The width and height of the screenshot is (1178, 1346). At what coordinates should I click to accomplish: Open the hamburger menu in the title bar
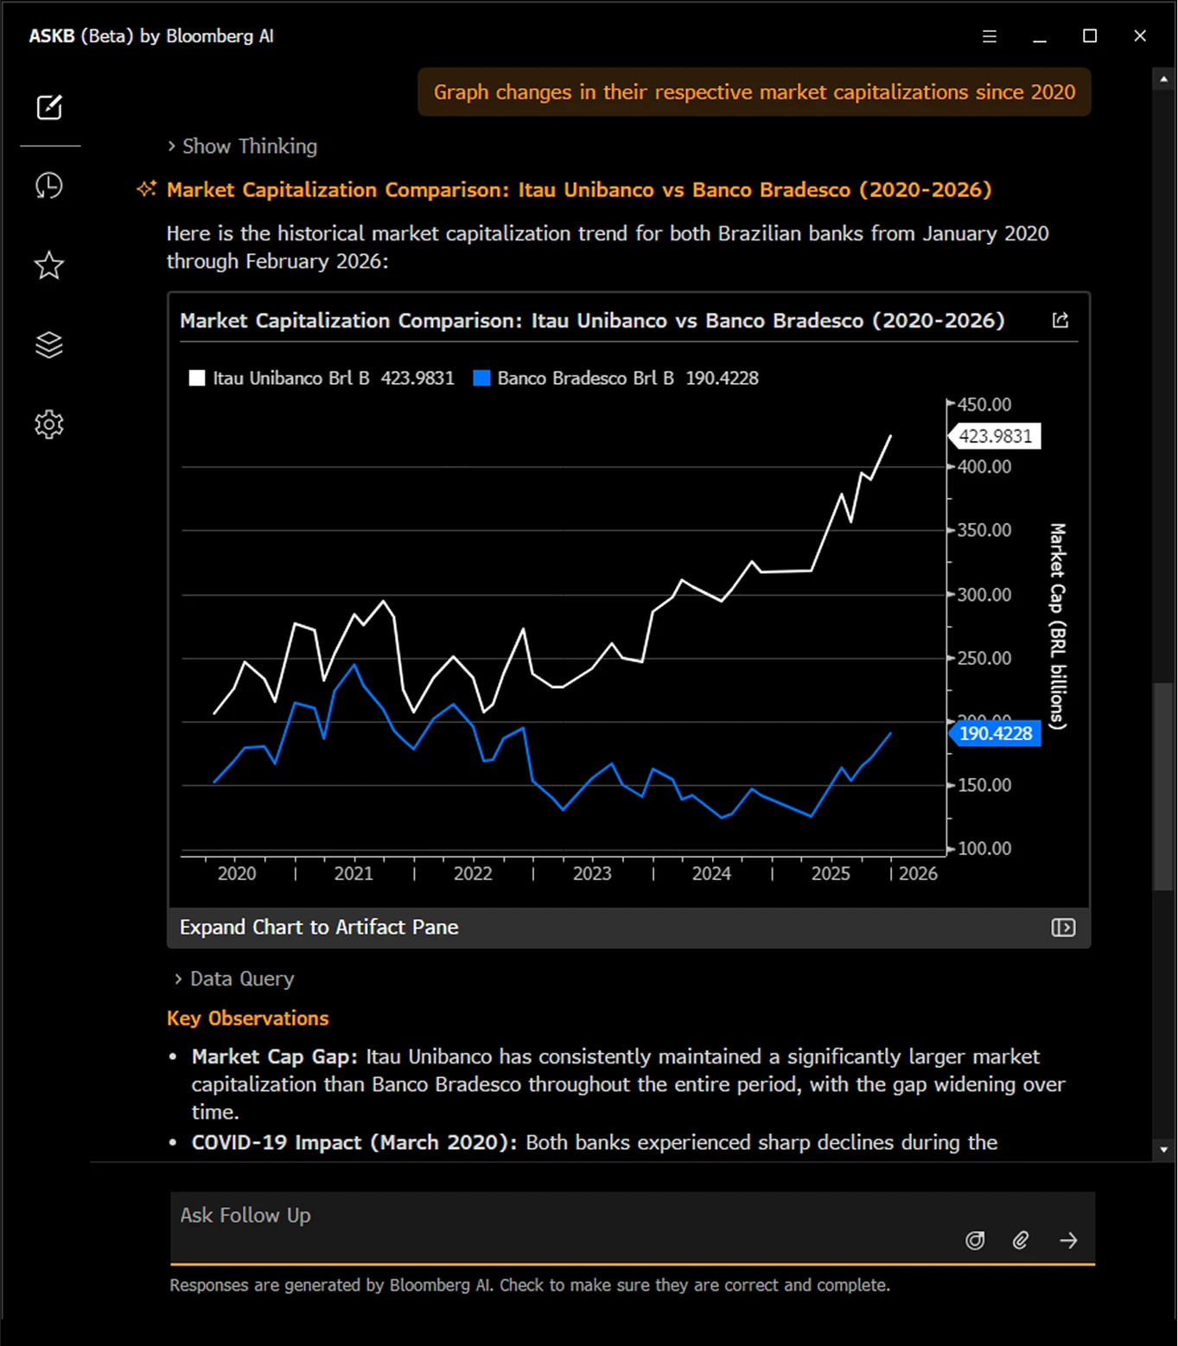tap(989, 36)
